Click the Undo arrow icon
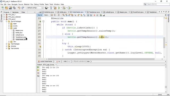 tap(19, 8)
